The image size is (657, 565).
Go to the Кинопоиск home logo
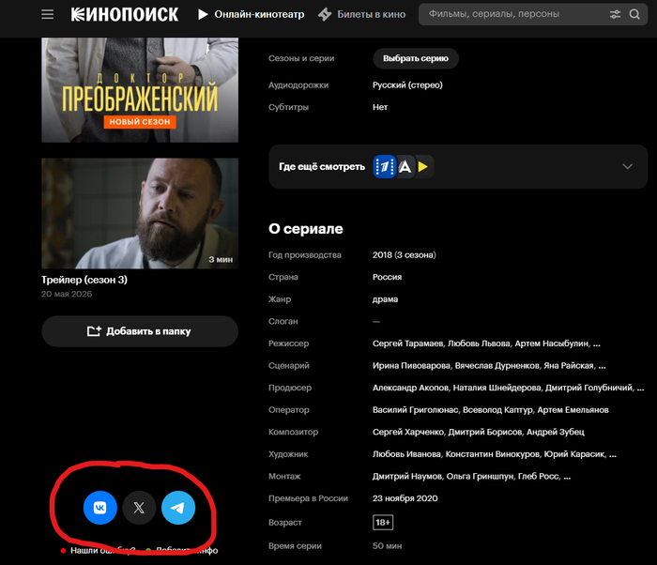125,15
